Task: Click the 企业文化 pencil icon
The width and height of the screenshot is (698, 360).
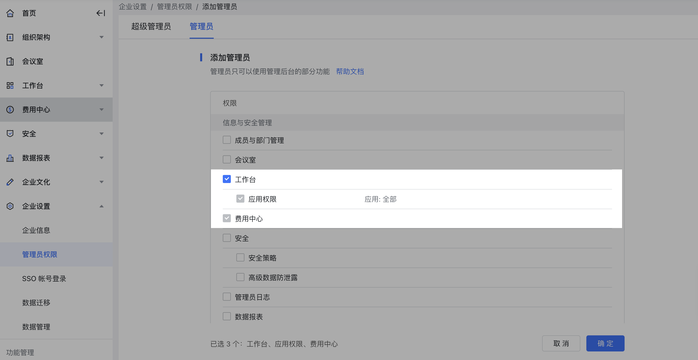Action: 10,182
